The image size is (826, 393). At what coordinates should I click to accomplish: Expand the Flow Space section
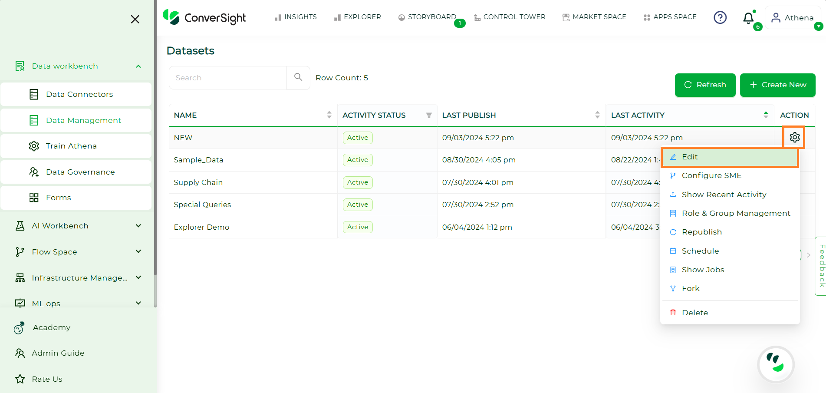coord(138,252)
